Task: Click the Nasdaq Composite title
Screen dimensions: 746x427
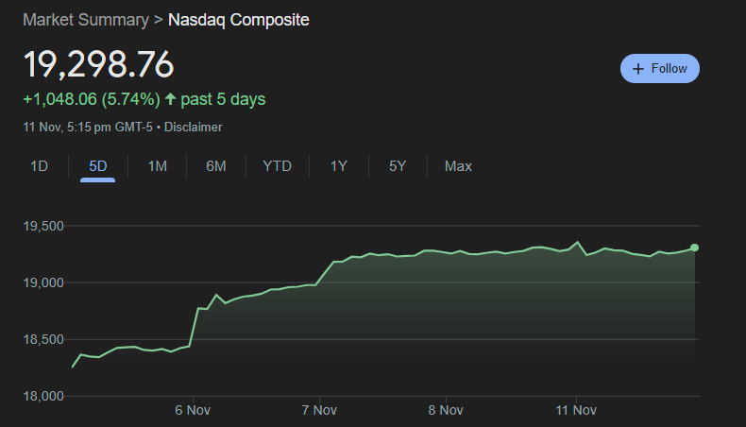Action: pos(239,20)
